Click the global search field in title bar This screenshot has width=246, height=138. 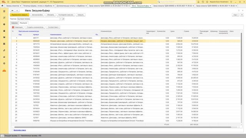click(x=177, y=2)
